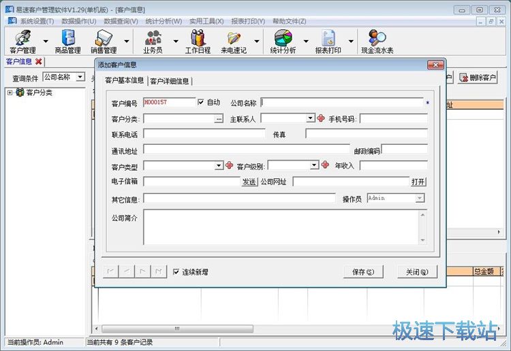Toggle the 自动 checkbox
Image resolution: width=511 pixels, height=351 pixels.
[201, 102]
